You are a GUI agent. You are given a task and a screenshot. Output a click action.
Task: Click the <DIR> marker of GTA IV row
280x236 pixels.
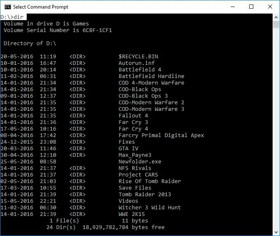[78, 149]
